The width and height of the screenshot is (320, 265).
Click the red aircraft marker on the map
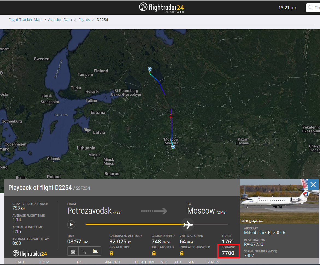pos(171,117)
